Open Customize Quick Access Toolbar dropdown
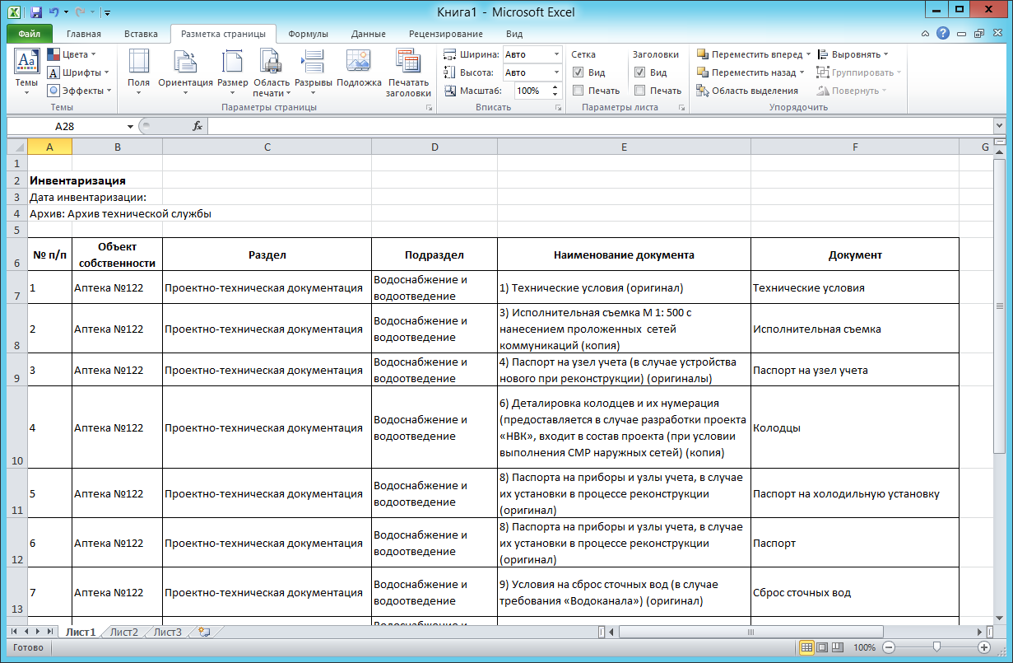This screenshot has height=663, width=1013. (x=108, y=13)
